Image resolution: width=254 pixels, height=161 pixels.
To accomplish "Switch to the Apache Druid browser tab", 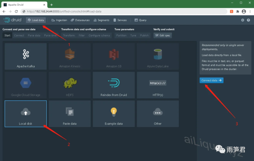I will (x=24, y=5).
